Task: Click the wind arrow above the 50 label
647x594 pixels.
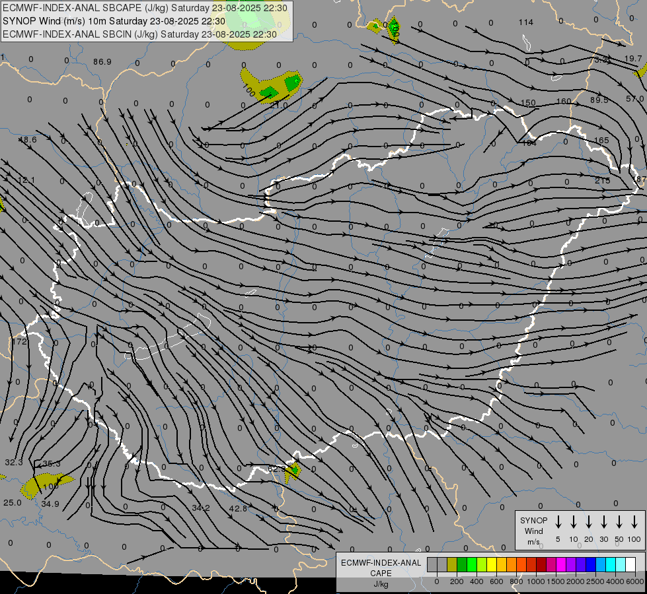Action: tap(619, 522)
